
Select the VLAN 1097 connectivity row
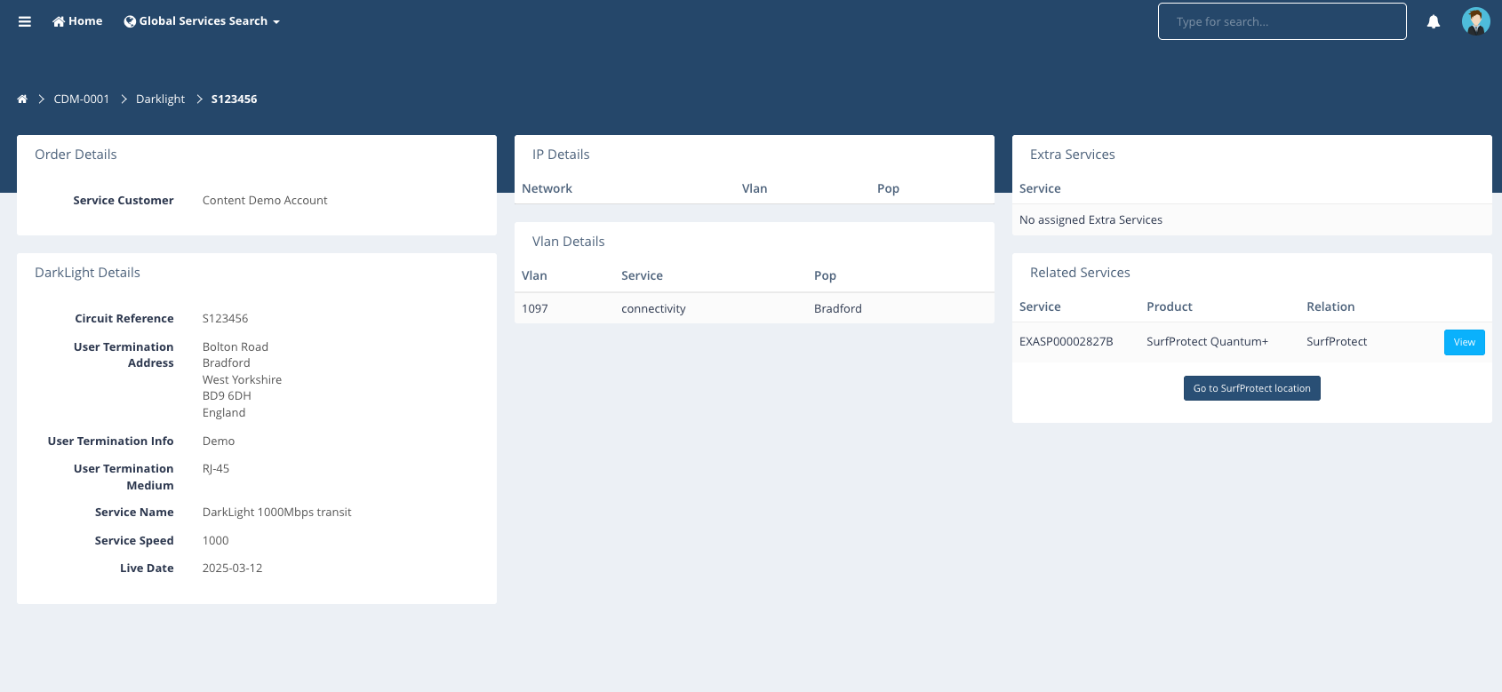[754, 308]
